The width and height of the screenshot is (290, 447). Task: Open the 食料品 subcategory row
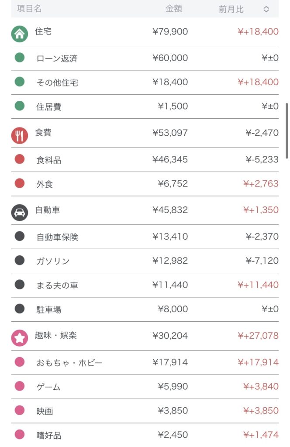[x=48, y=160]
